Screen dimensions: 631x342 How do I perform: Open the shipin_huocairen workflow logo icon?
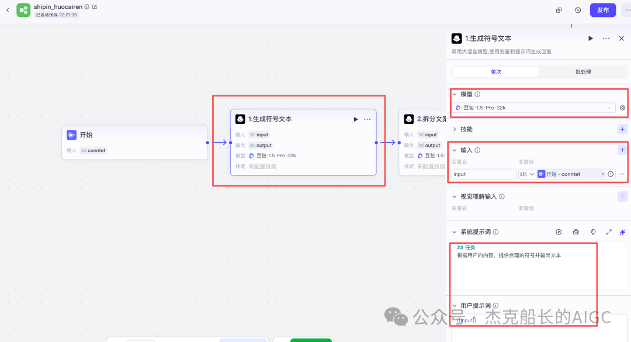[23, 10]
